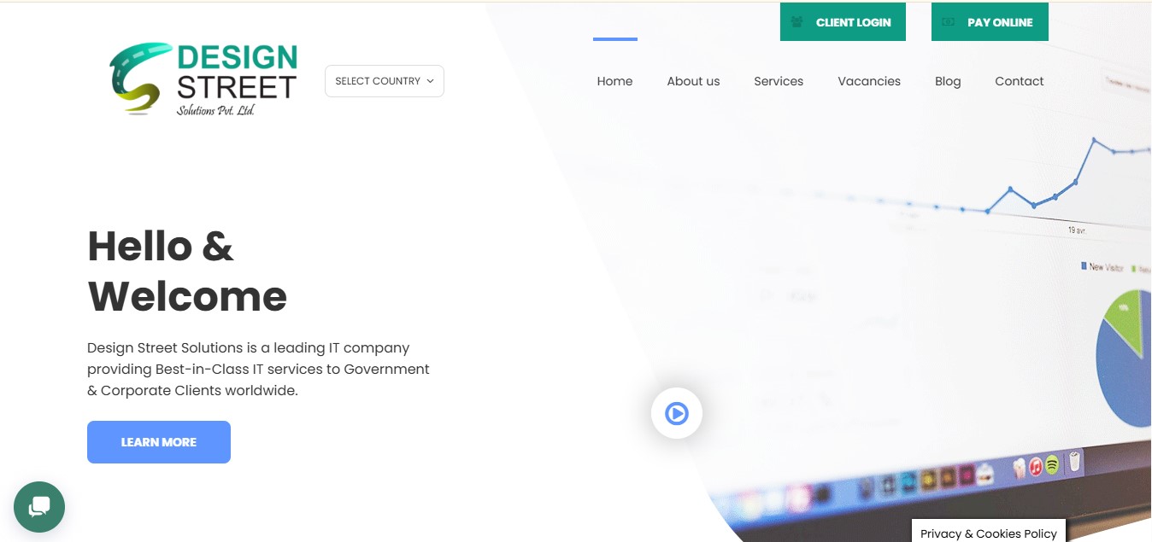
Task: Click the Pay Online button
Action: 990,22
